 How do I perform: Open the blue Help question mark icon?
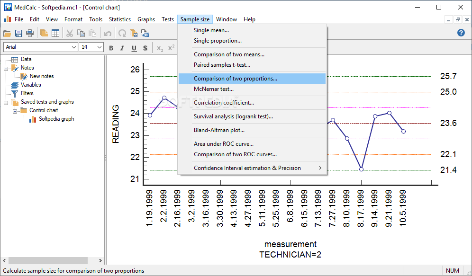coord(461,33)
